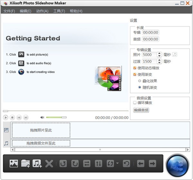Click the delete X icon in toolbar

(x=49, y=164)
